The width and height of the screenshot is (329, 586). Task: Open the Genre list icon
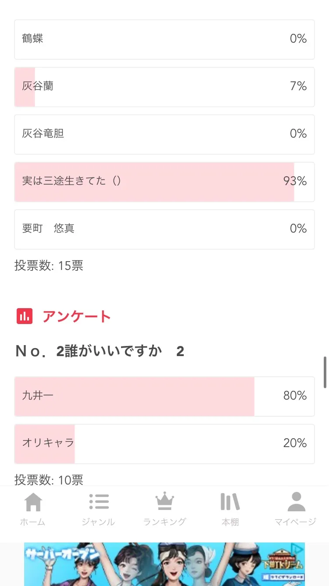click(99, 502)
